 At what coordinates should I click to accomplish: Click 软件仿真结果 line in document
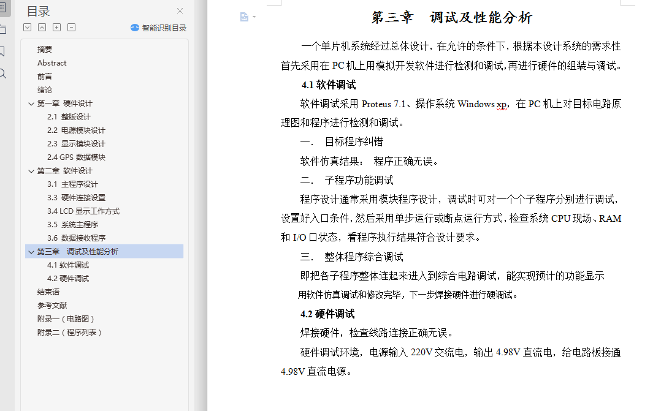click(x=369, y=161)
